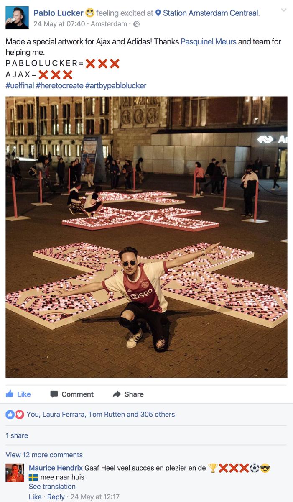Open Pablo Lucker's profile name link
Screen dimensions: 293x502
pyautogui.click(x=59, y=13)
